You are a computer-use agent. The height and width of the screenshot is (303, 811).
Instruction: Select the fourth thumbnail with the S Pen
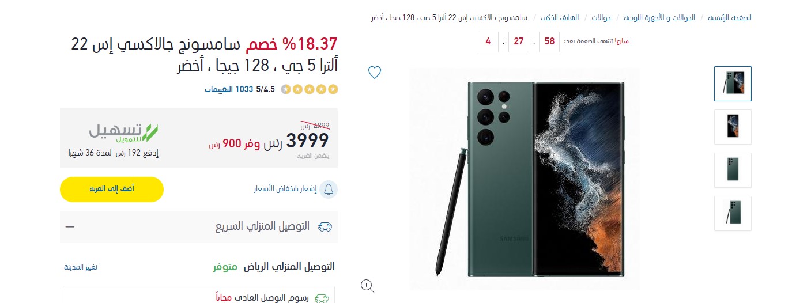coord(733,213)
